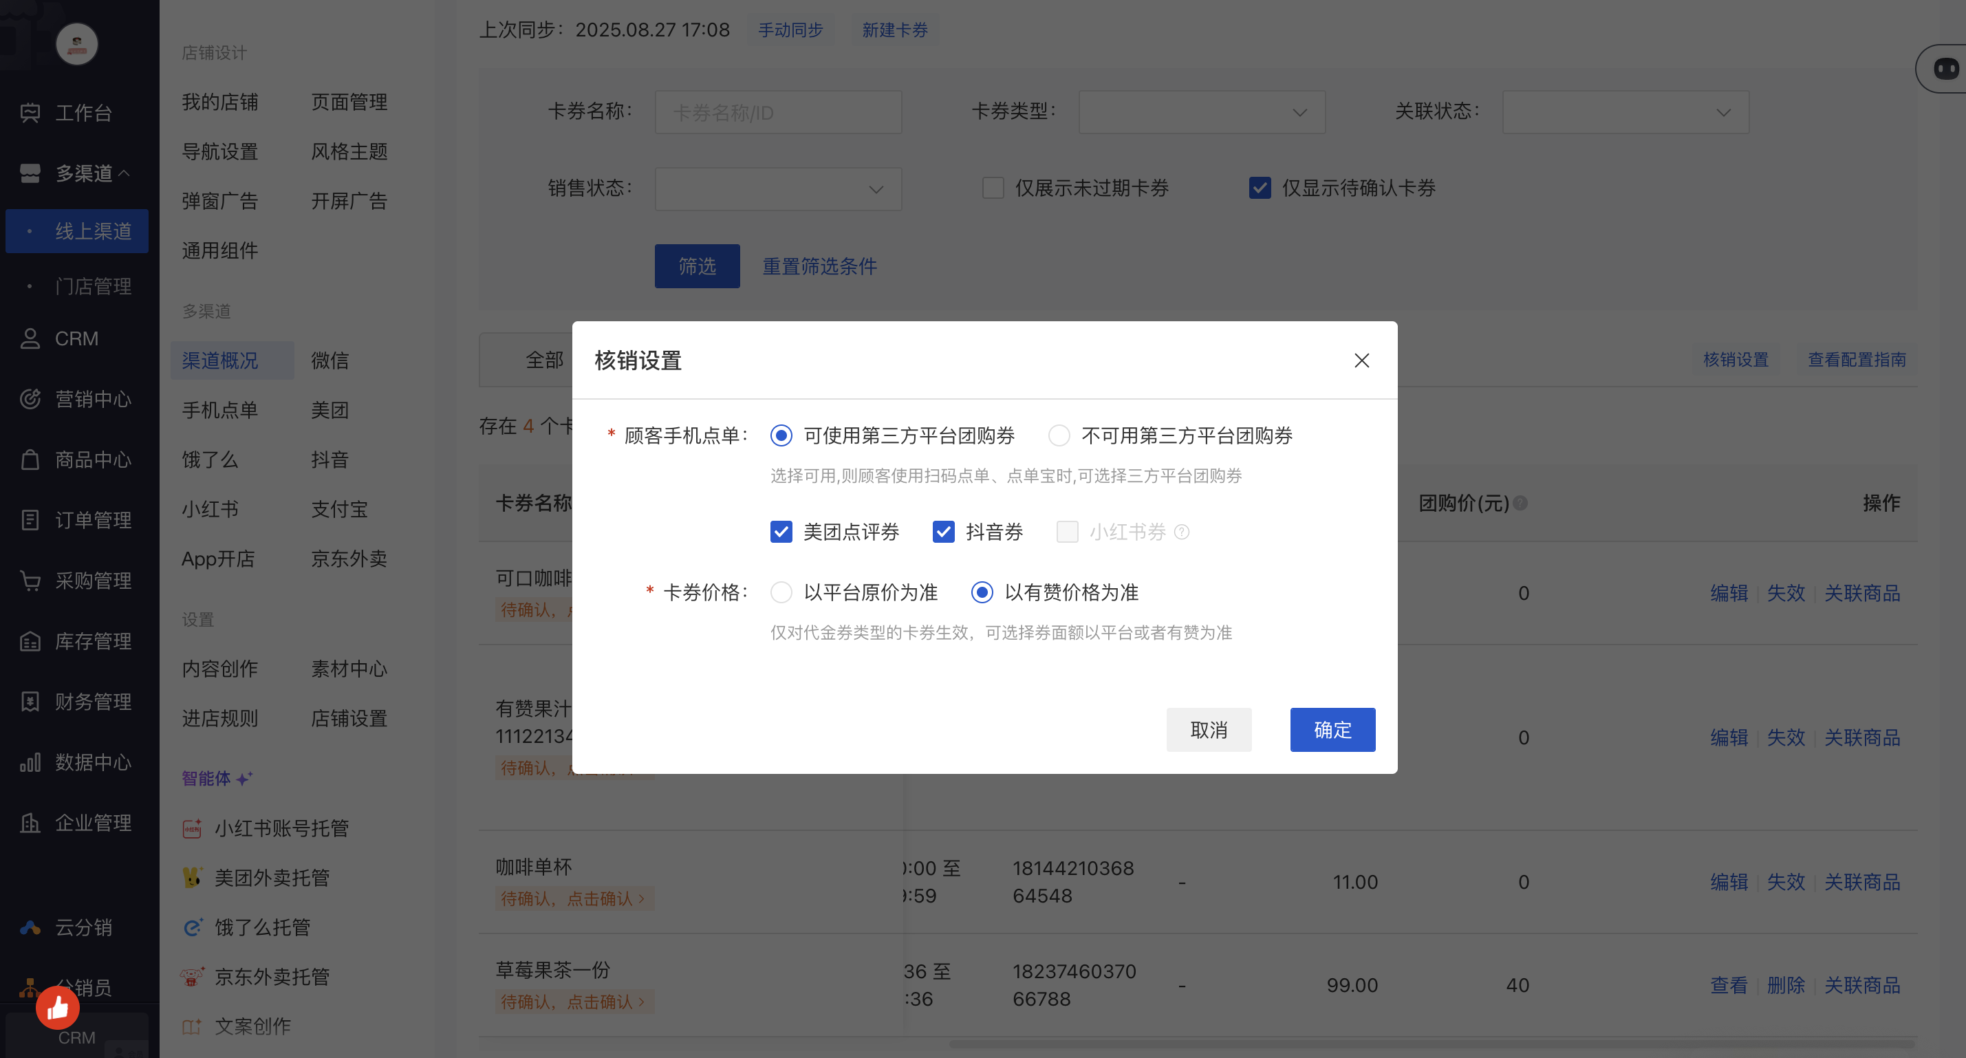Viewport: 1966px width, 1058px height.
Task: Click the workbench 工作台 sidebar icon
Action: pyautogui.click(x=30, y=113)
